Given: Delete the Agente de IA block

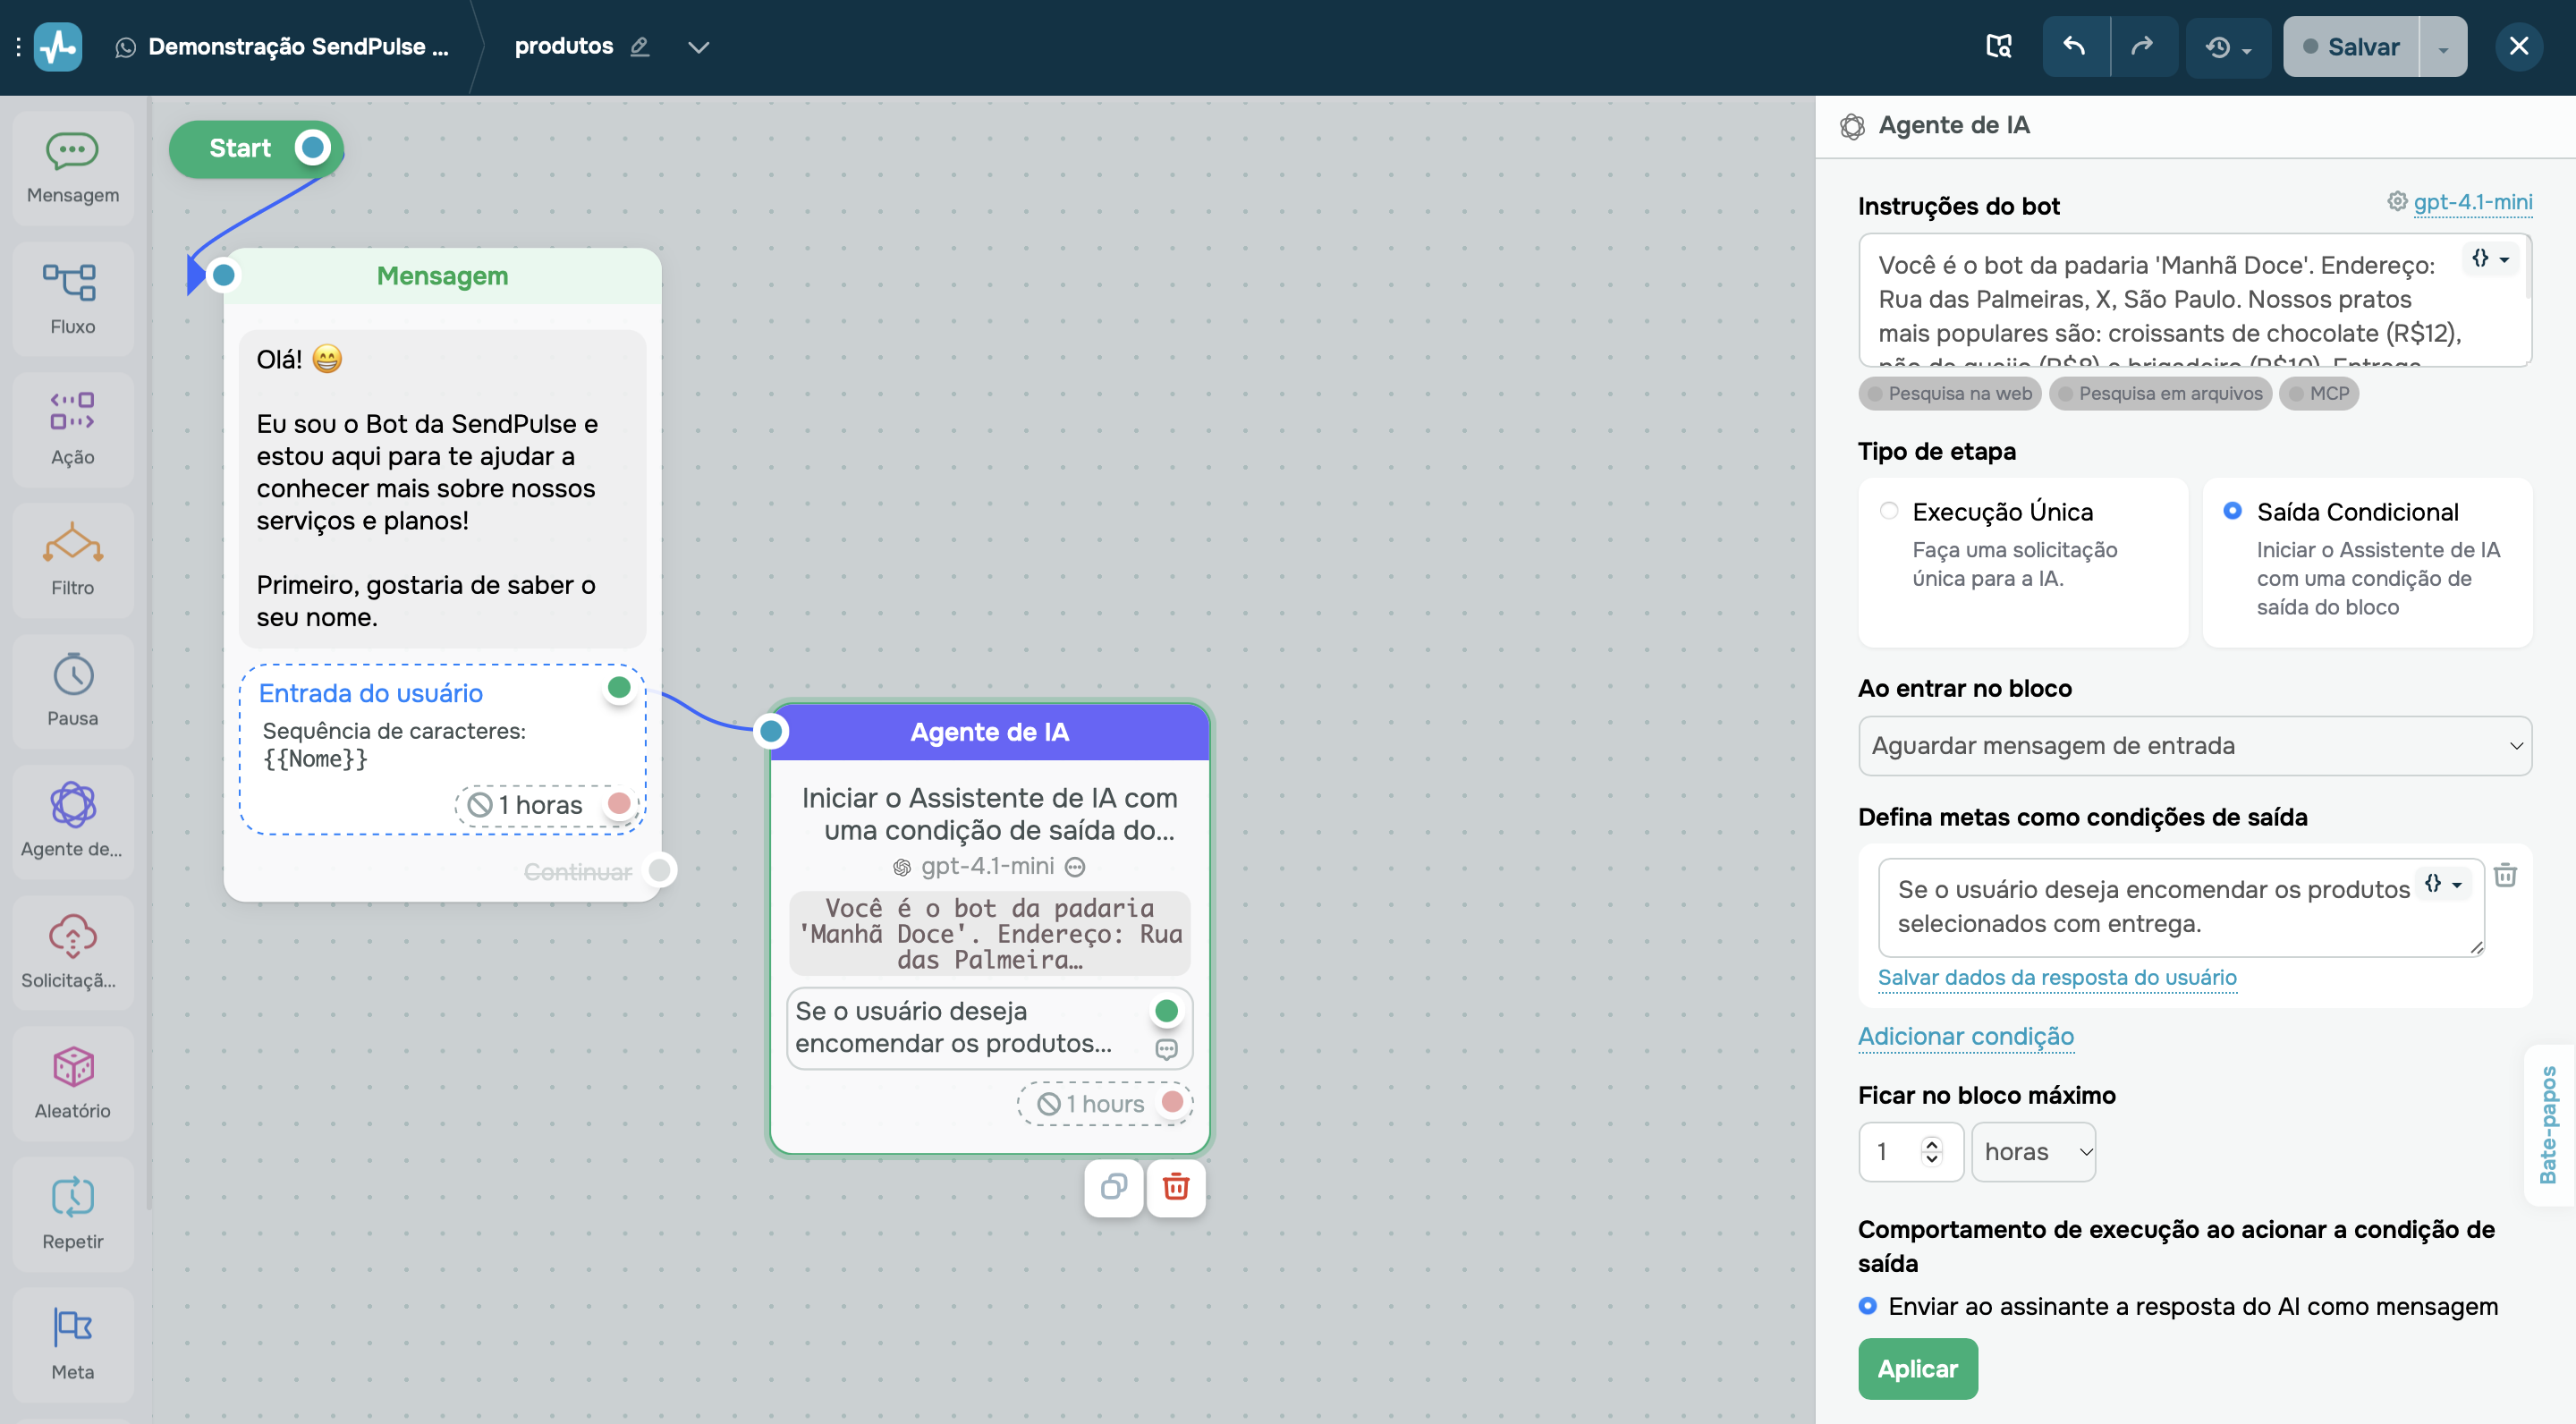Looking at the screenshot, I should click(1176, 1187).
